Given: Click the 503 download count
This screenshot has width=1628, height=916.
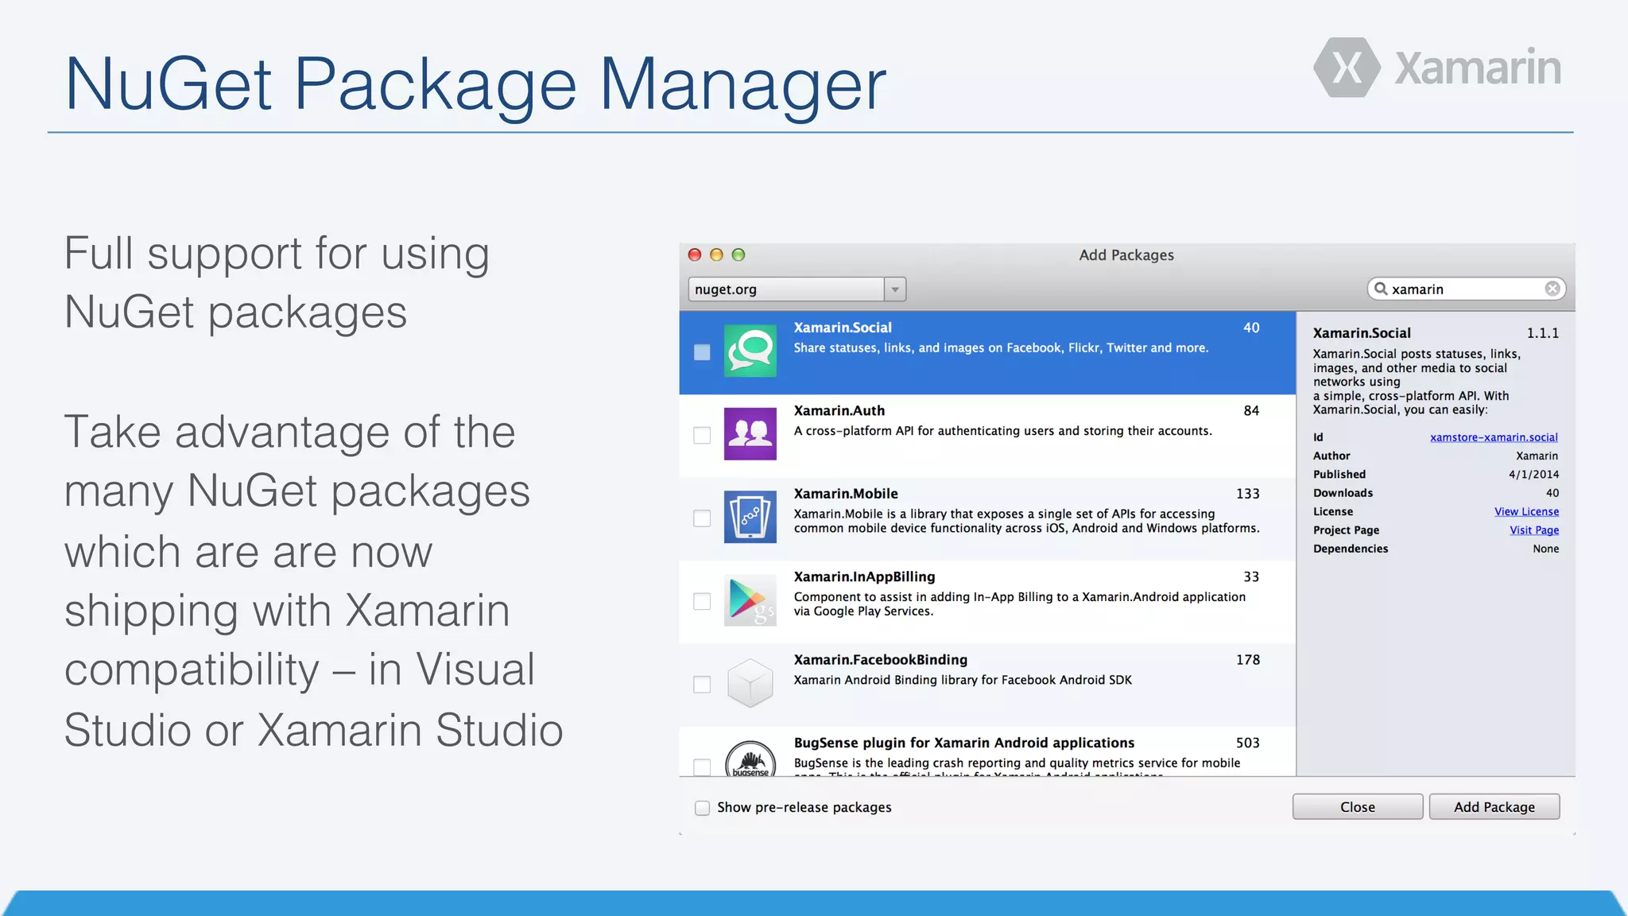Looking at the screenshot, I should [x=1247, y=743].
